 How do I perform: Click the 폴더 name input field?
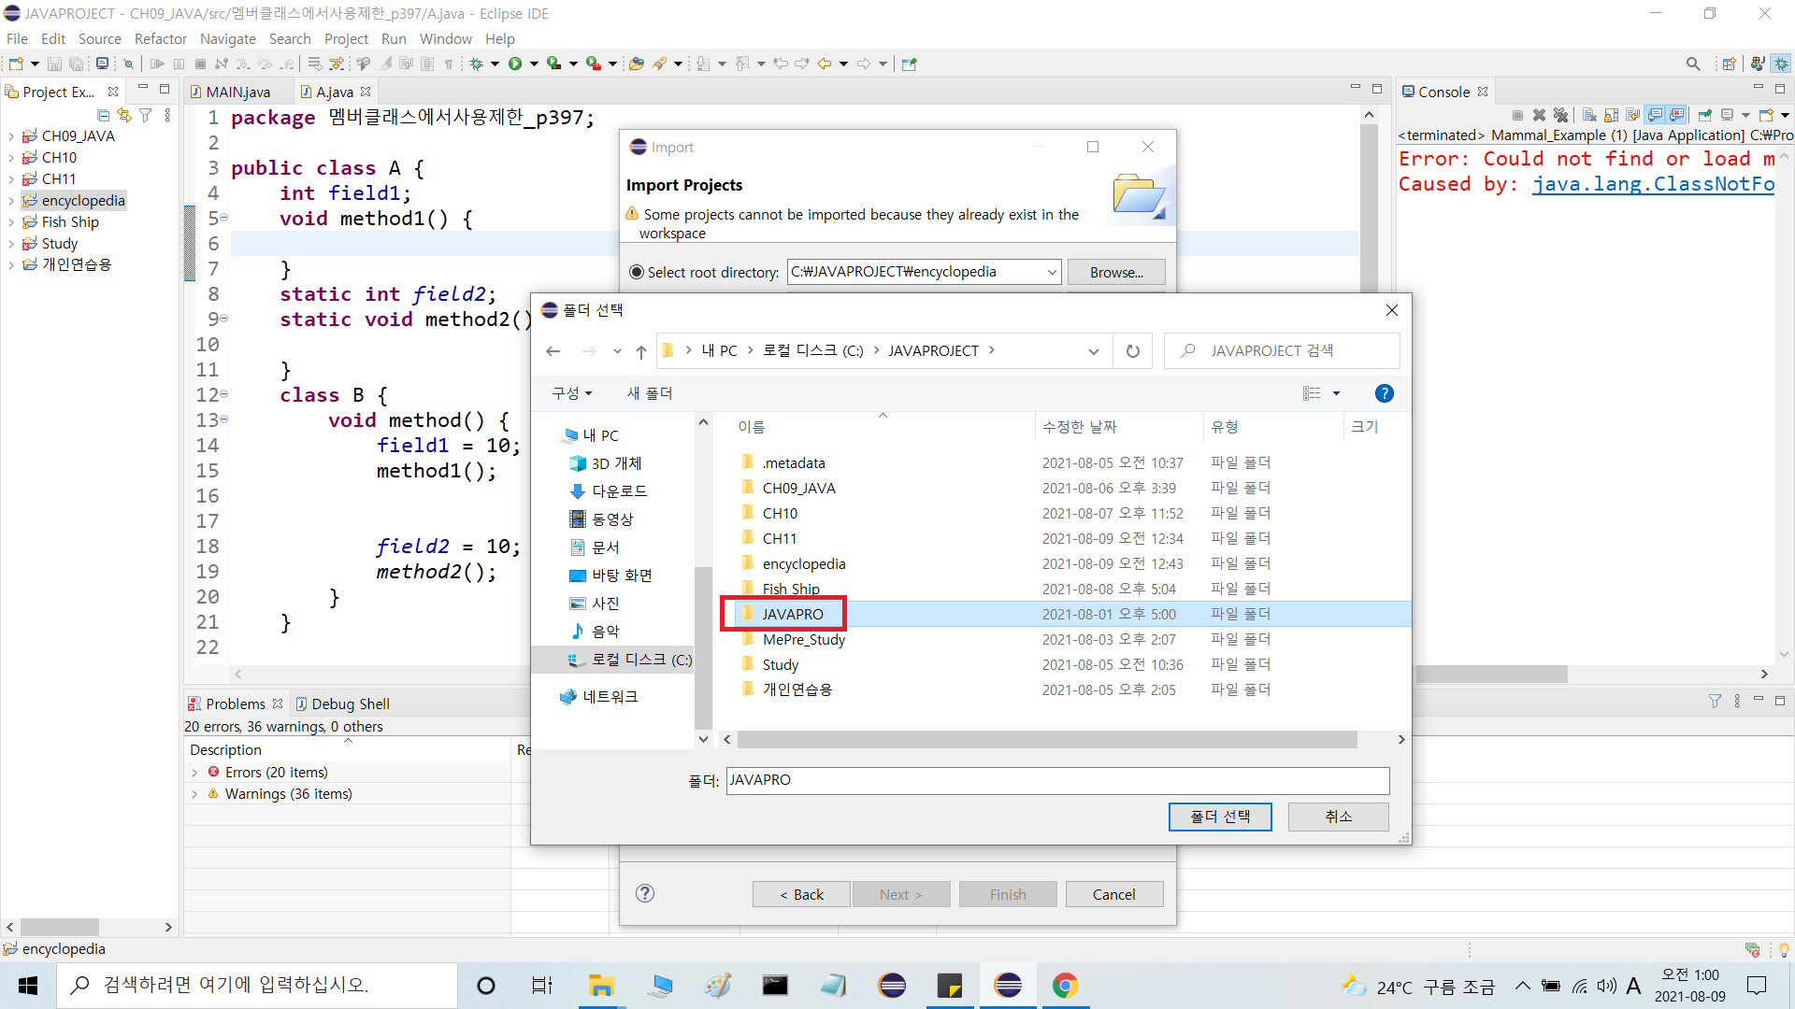click(x=1056, y=780)
